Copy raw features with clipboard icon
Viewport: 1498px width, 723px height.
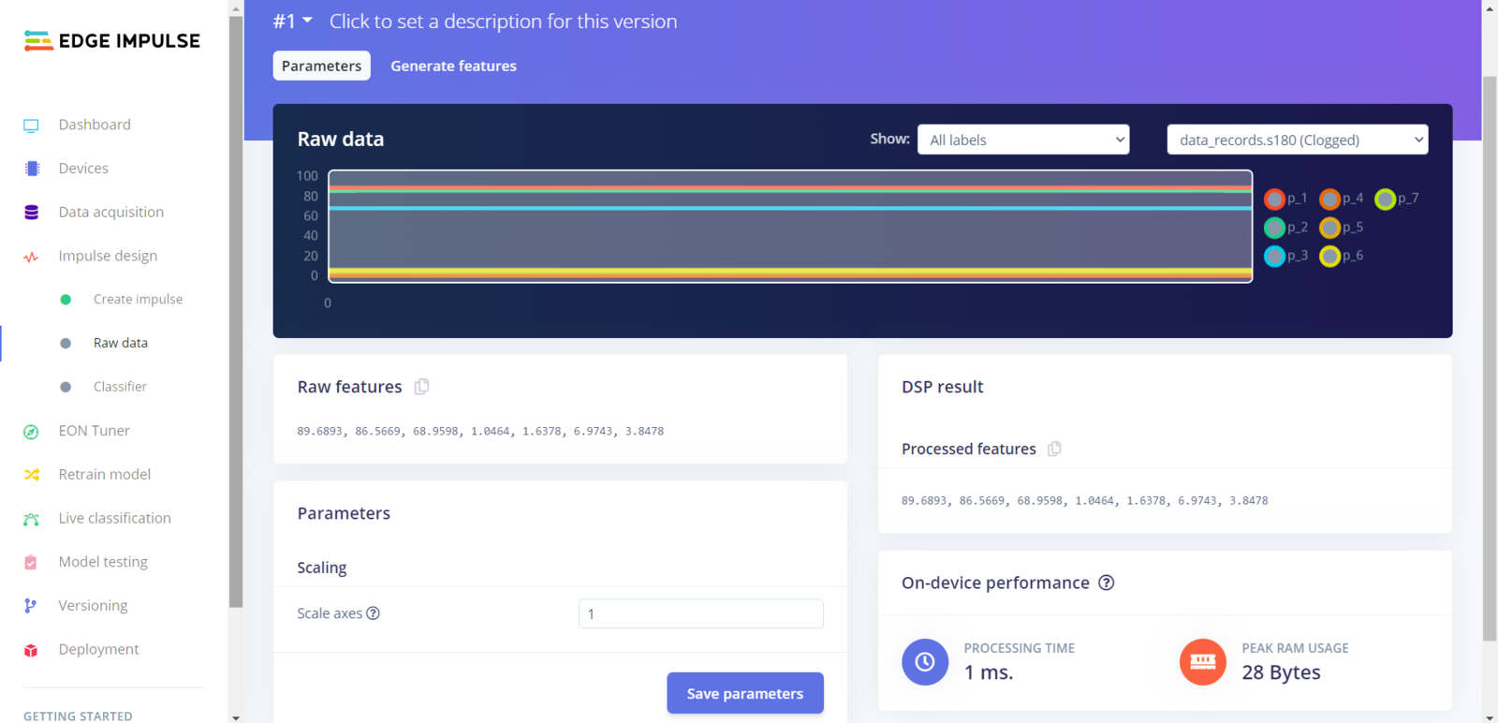[421, 387]
